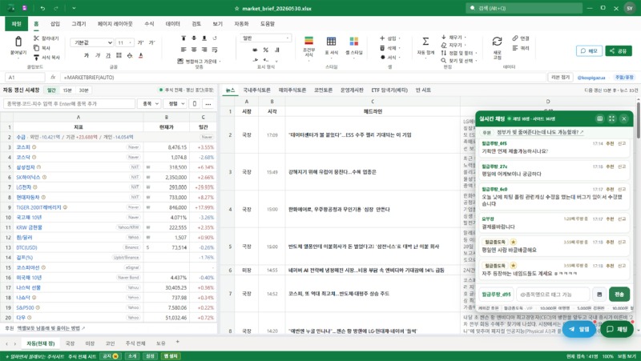Click the 메모 comment button

(x=589, y=50)
